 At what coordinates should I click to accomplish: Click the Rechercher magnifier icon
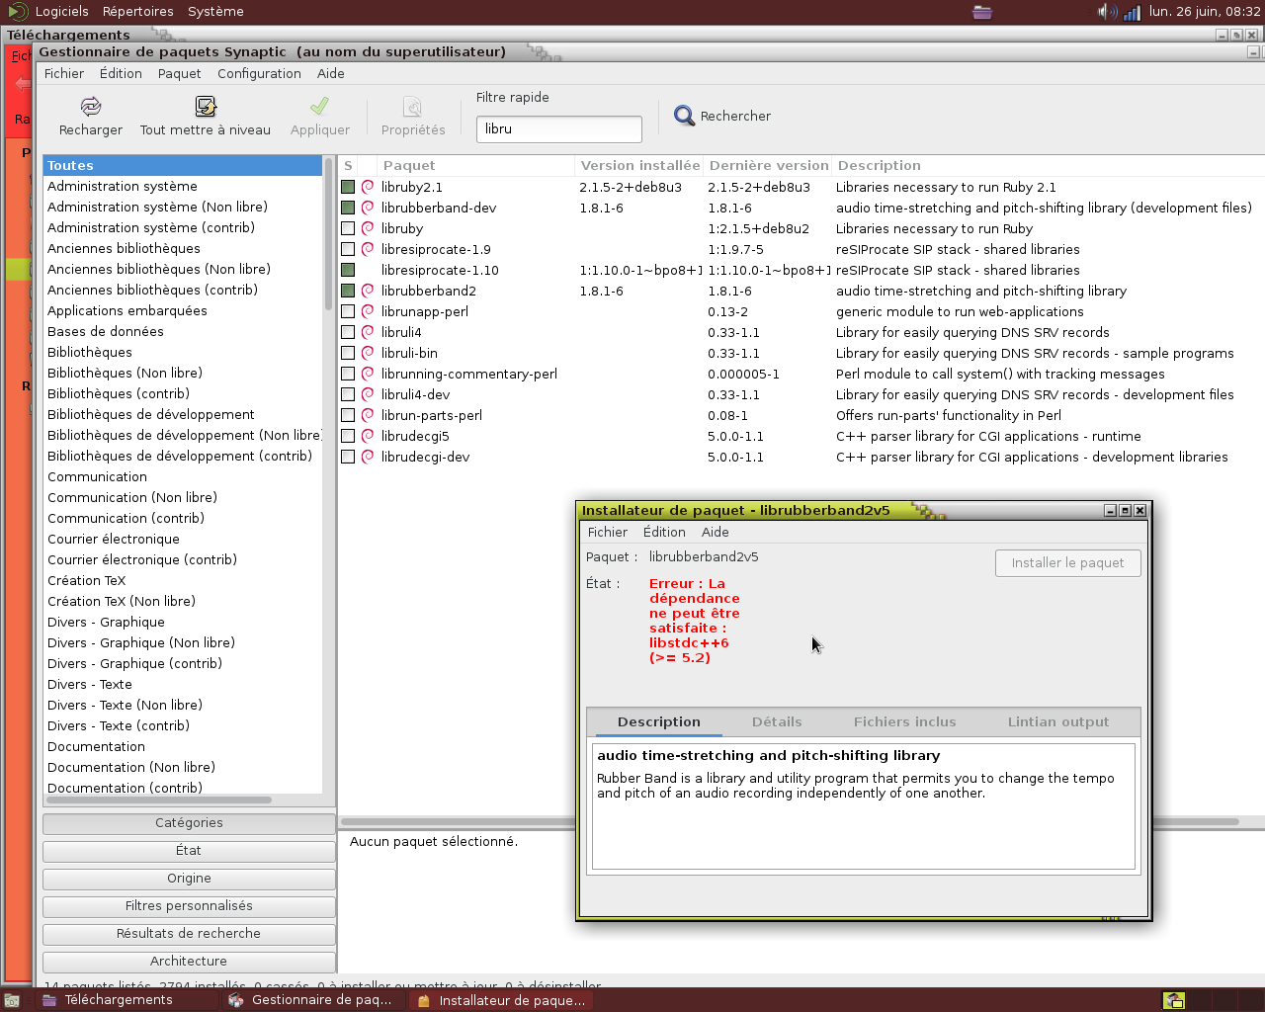[x=684, y=116]
